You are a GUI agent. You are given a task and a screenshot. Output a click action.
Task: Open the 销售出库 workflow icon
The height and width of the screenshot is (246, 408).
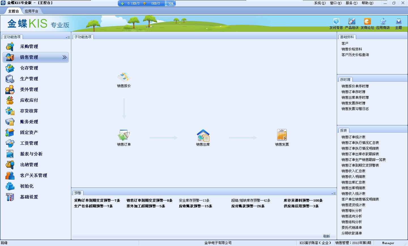[x=203, y=135]
